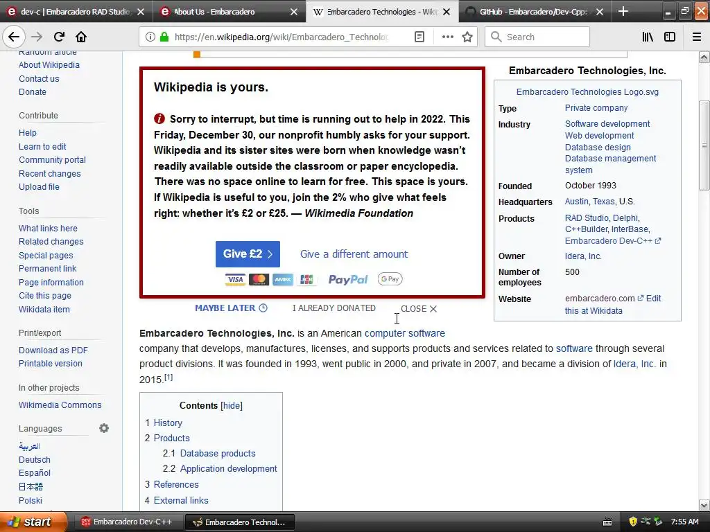Bookmark this page with the star icon

coord(467,37)
